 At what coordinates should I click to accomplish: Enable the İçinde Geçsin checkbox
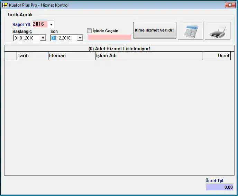pyautogui.click(x=90, y=31)
